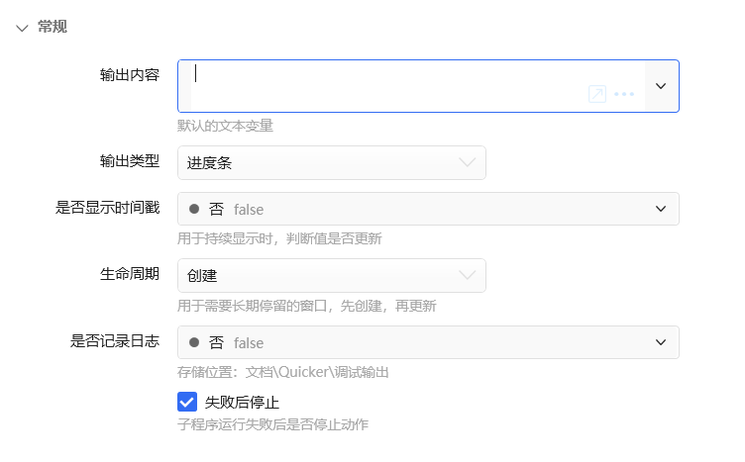The image size is (745, 462).
Task: Click the 失败后停止 label text
Action: click(x=242, y=403)
